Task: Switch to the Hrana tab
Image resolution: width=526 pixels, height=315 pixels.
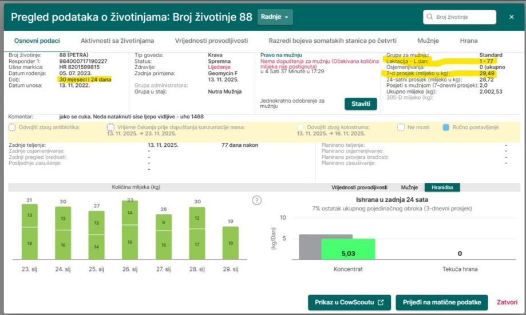Action: pyautogui.click(x=469, y=41)
